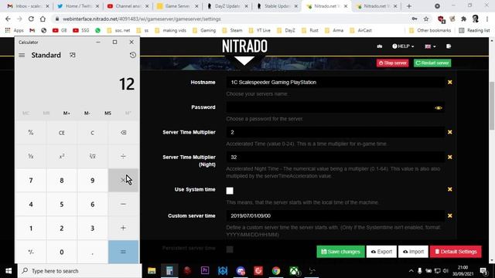Click the CE key in Calculator

[62, 133]
